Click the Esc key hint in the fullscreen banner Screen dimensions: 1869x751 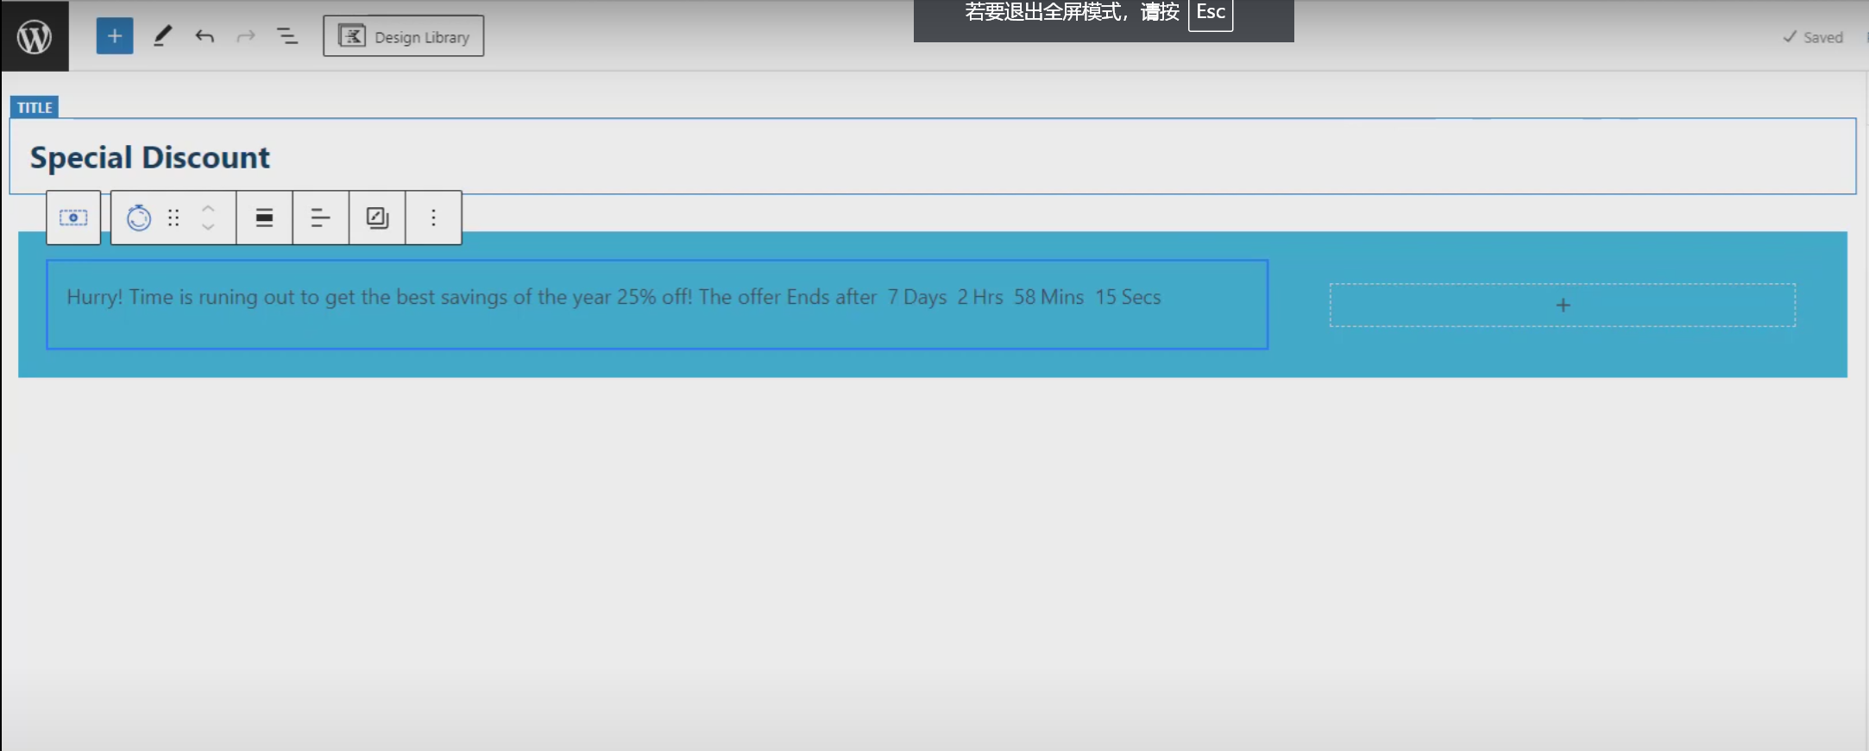[x=1211, y=13]
